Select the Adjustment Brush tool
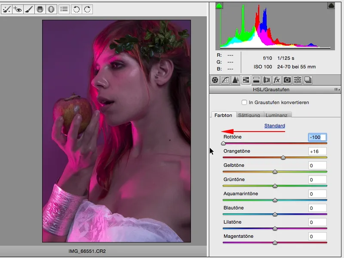The width and height of the screenshot is (344, 258). pos(29,9)
